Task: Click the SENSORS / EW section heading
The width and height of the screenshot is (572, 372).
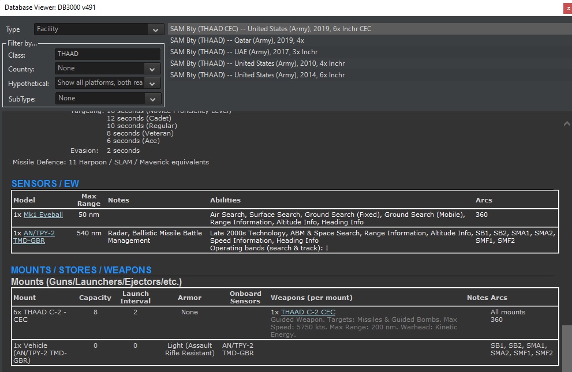Action: click(45, 184)
